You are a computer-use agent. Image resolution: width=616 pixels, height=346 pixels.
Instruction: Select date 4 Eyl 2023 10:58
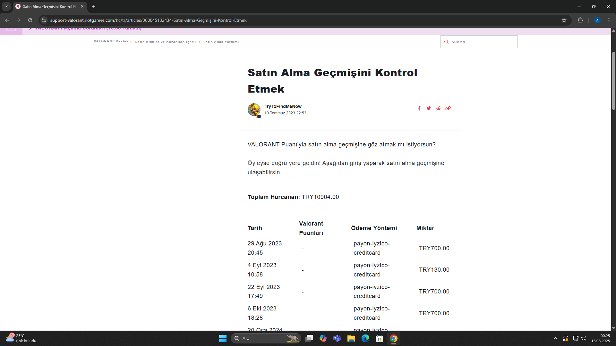coord(262,270)
